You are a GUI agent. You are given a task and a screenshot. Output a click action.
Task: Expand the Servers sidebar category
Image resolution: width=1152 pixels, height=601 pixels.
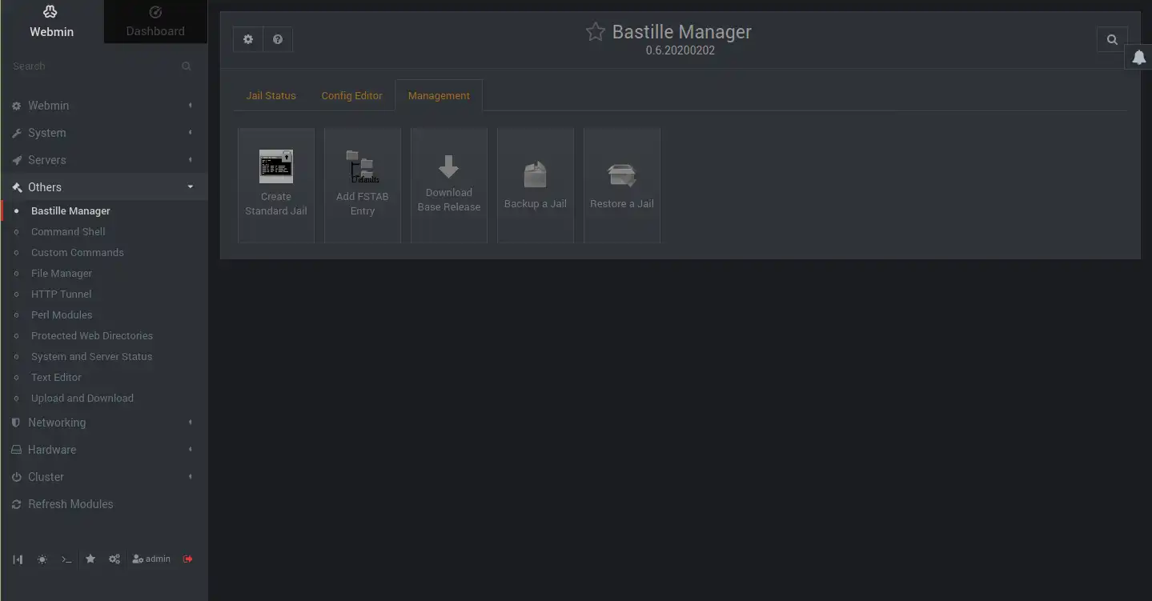coord(103,160)
